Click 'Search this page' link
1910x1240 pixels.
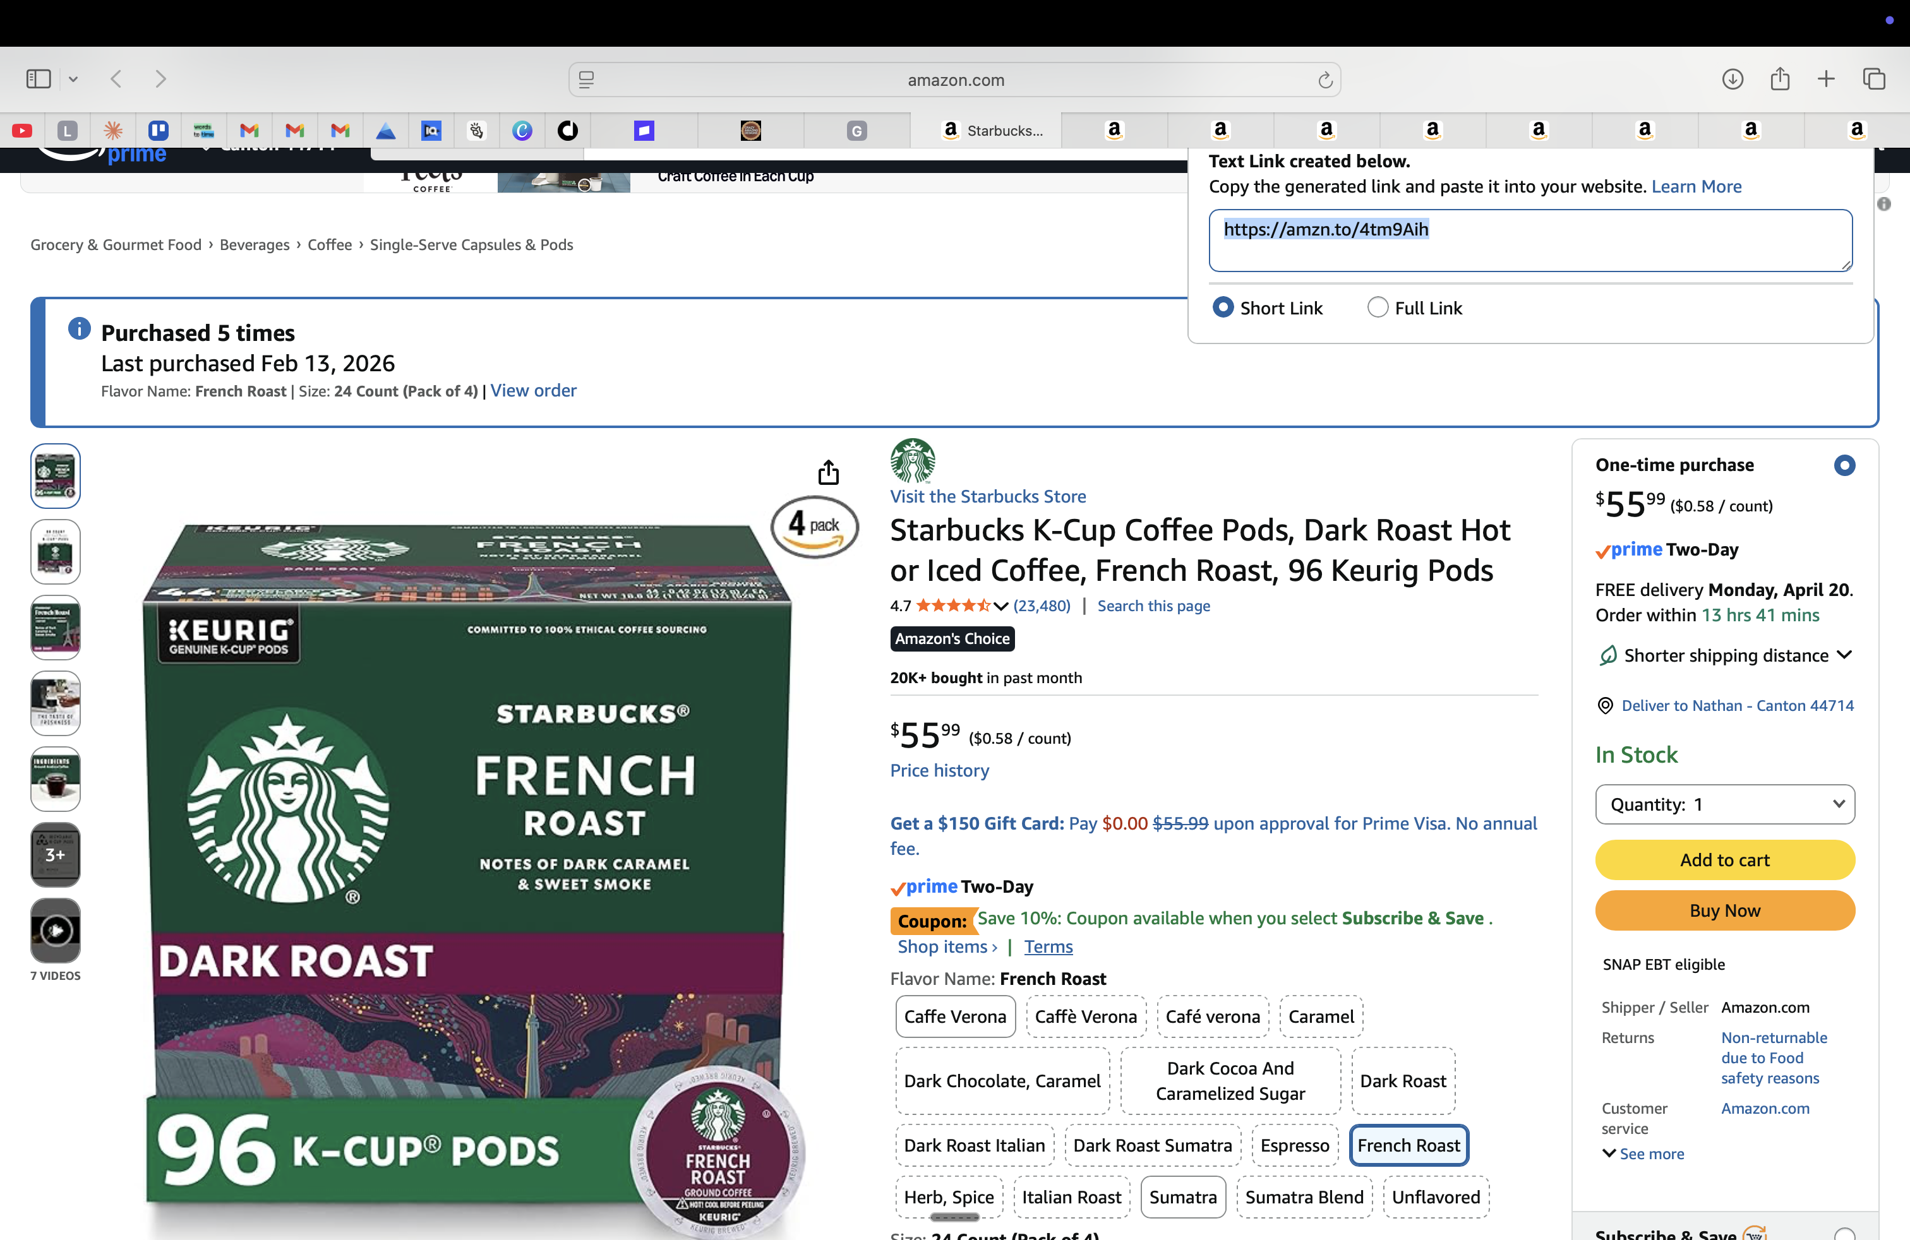click(1153, 605)
